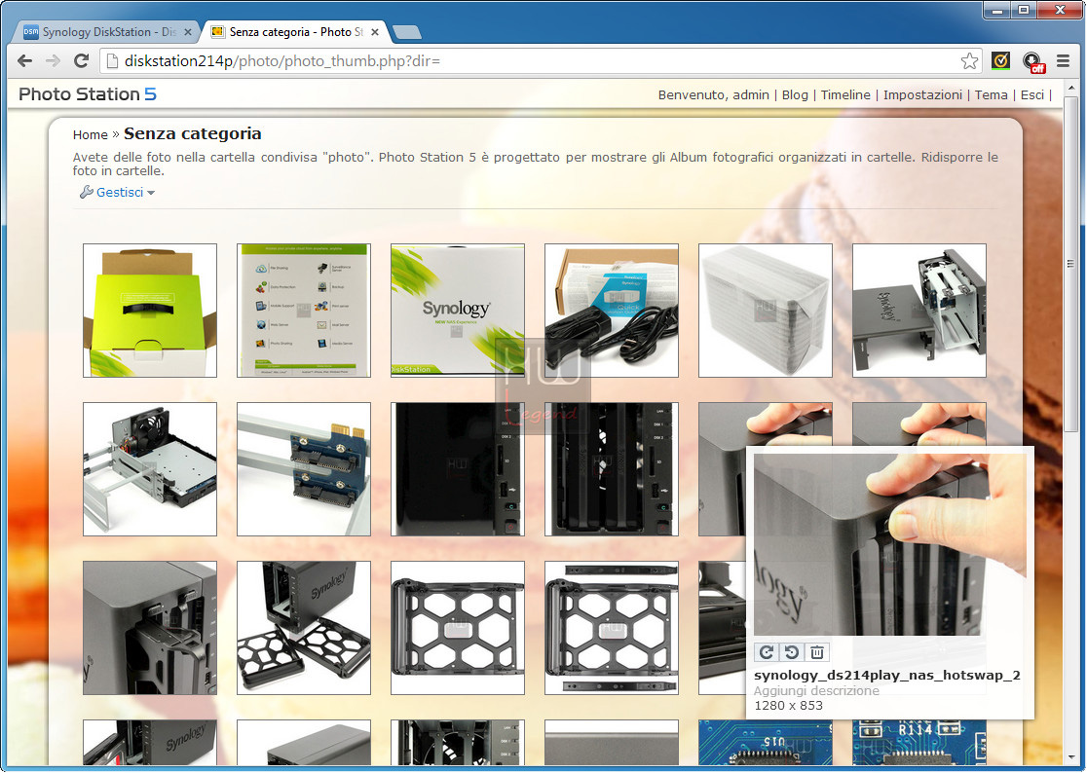Reload the Photo Station page
The image size is (1087, 773).
tap(81, 61)
